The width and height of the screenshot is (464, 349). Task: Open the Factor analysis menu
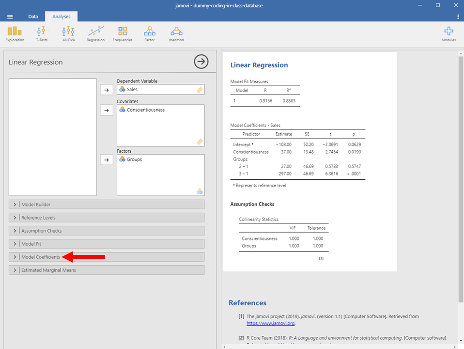150,33
